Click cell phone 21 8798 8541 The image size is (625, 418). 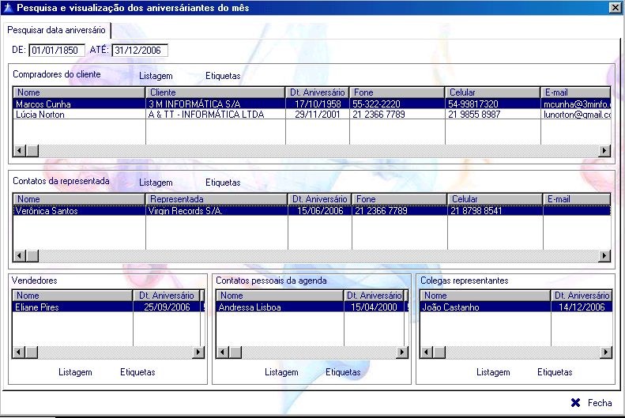(x=495, y=211)
